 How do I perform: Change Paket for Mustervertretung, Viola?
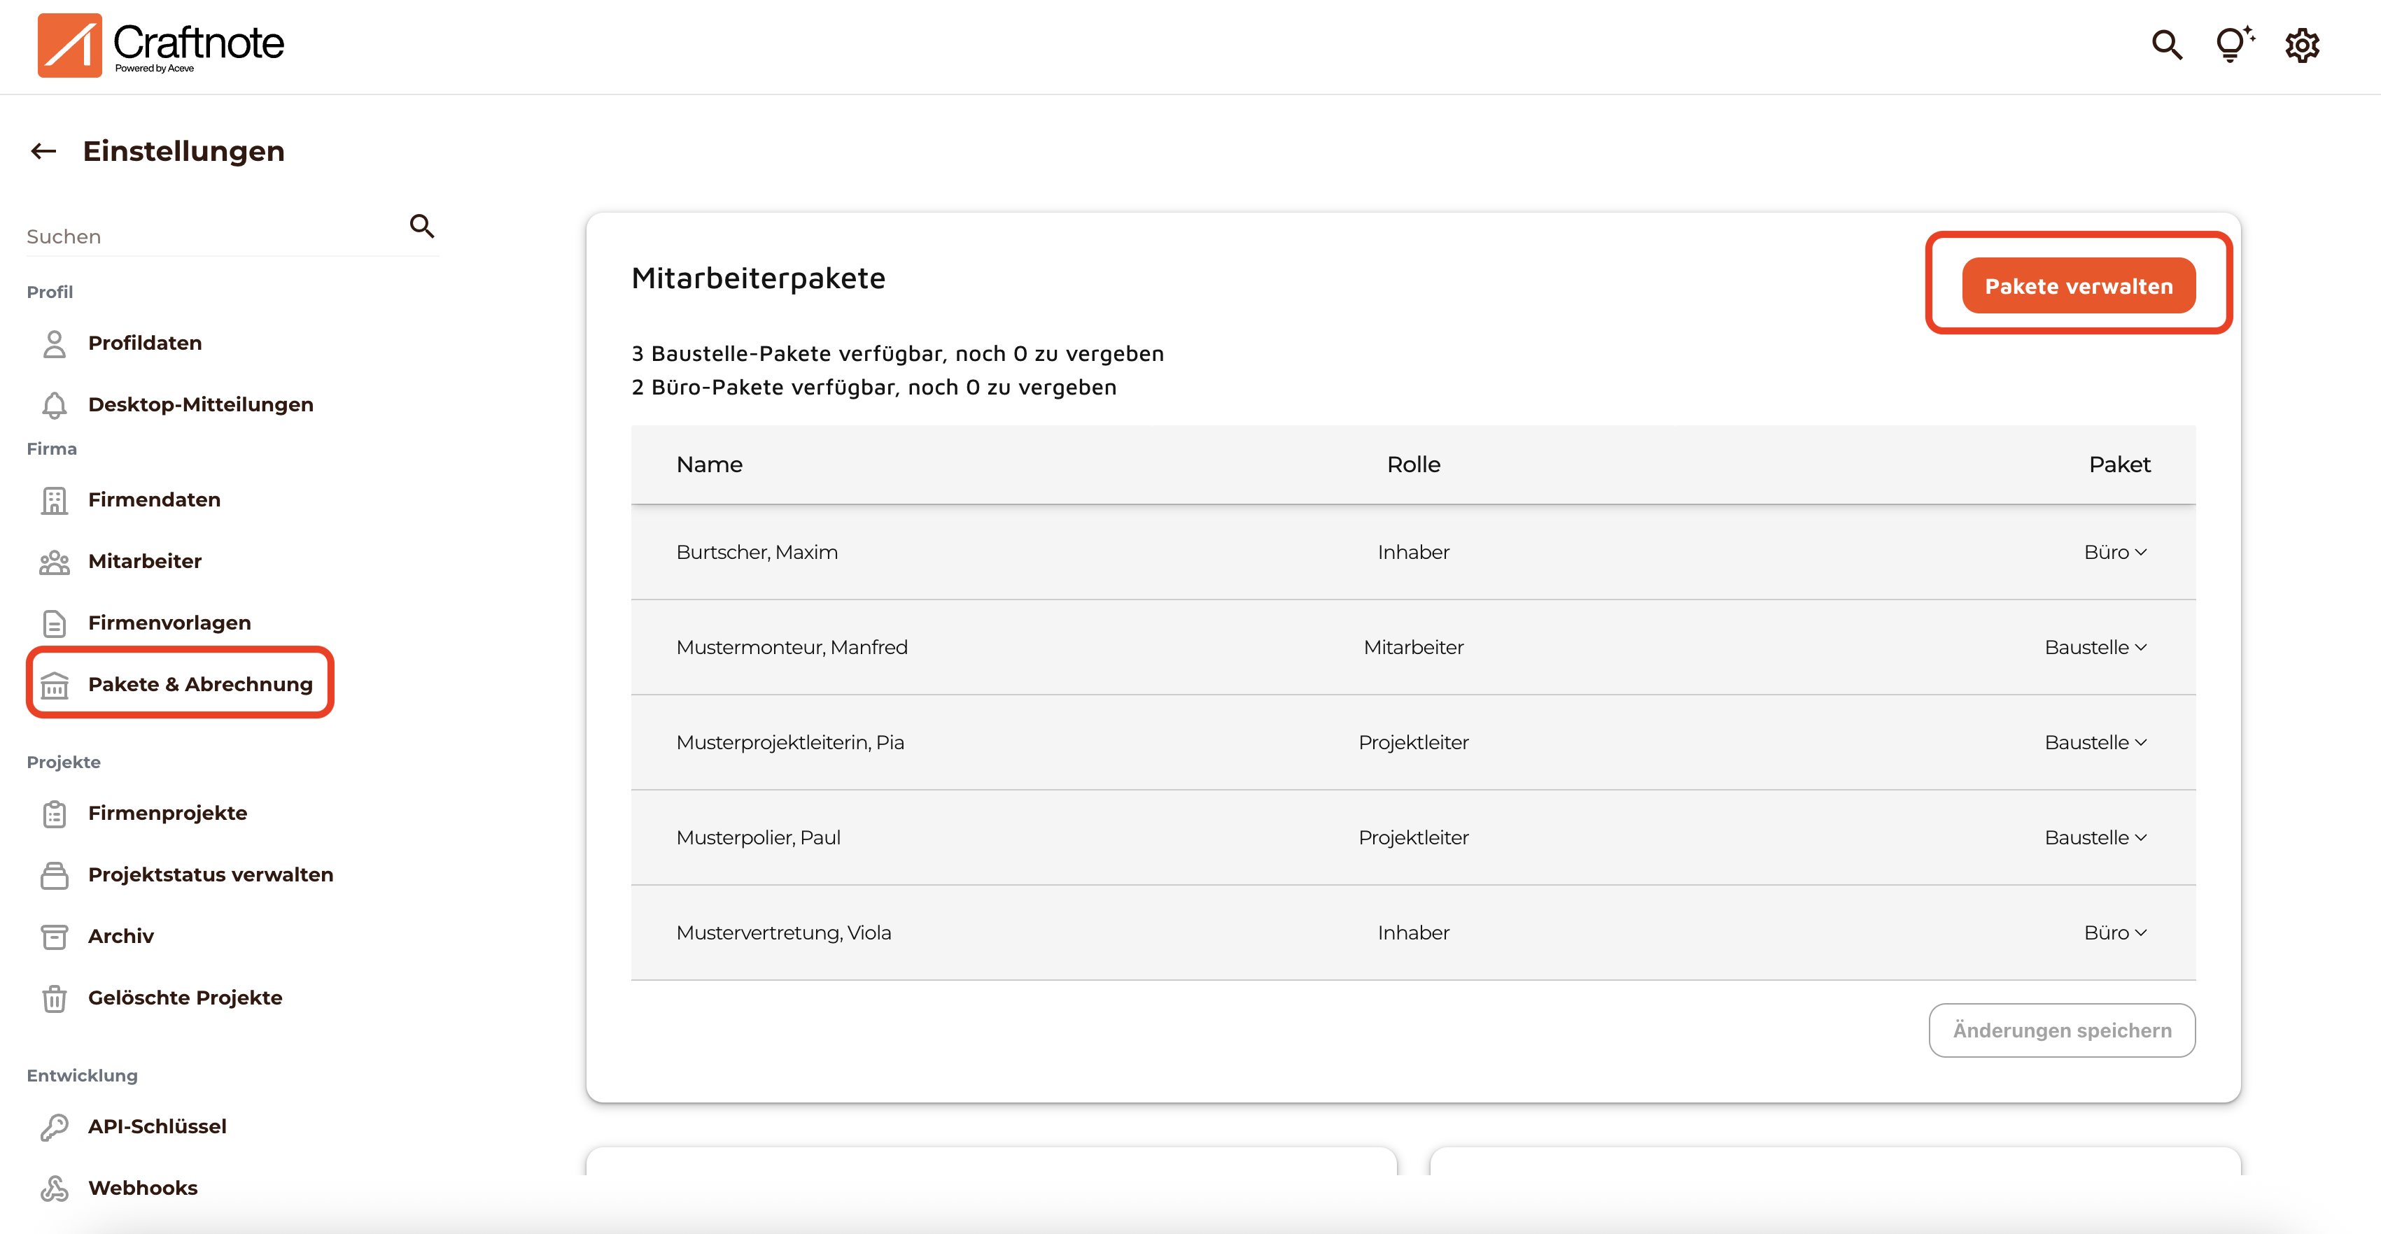[x=2114, y=933]
